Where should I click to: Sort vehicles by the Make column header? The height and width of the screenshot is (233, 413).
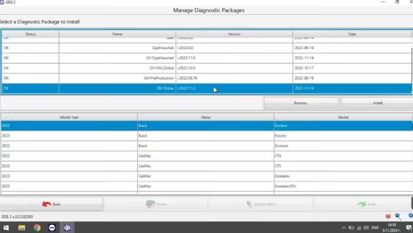click(206, 117)
